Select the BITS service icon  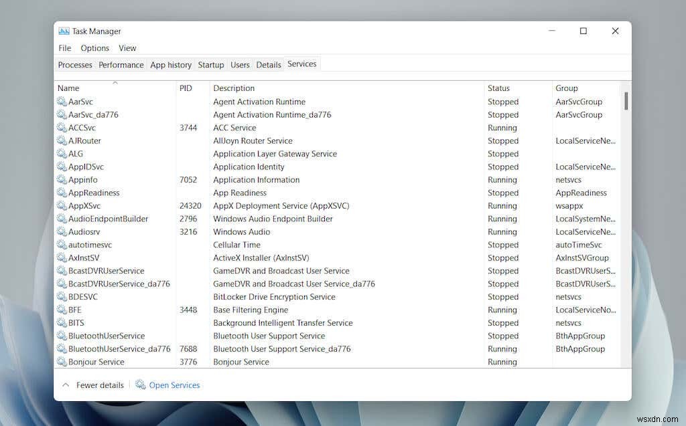point(60,322)
